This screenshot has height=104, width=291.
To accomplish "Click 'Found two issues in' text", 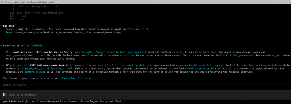I will pyautogui.click(x=16, y=45).
